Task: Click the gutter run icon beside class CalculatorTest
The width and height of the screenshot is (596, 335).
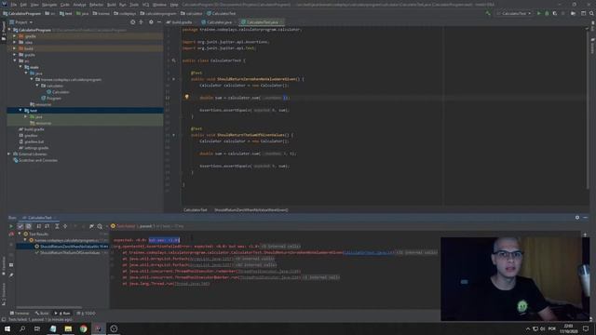Action: 174,60
